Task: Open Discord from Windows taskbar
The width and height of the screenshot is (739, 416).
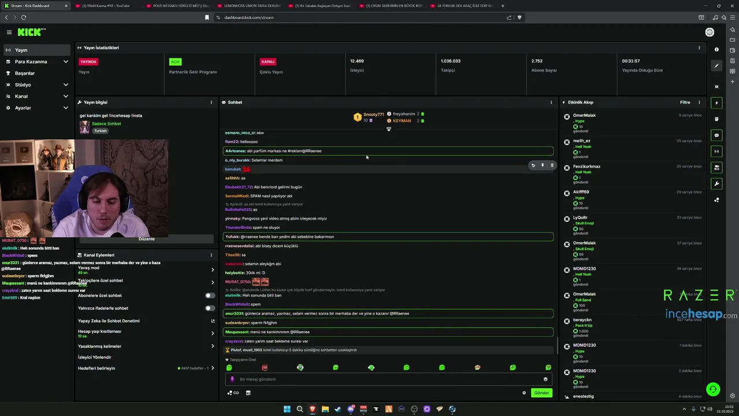Action: tap(350, 409)
